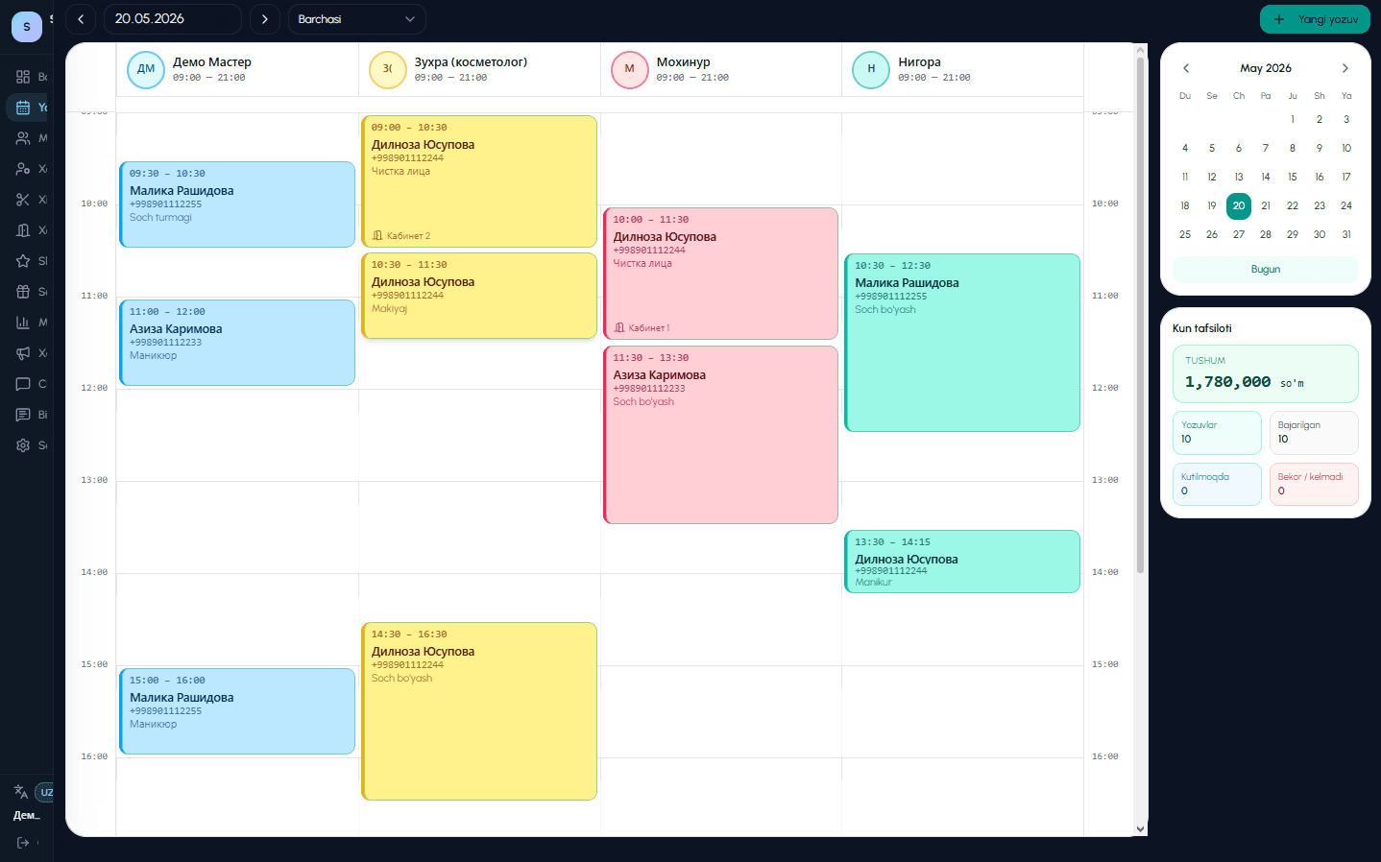Viewport: 1381px width, 862px height.
Task: Open the bar chart reports icon
Action: tap(23, 323)
